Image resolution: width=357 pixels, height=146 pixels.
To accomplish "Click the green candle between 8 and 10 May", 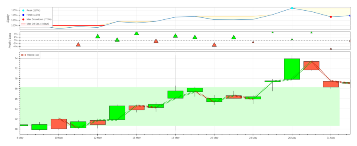I will coord(39,127).
